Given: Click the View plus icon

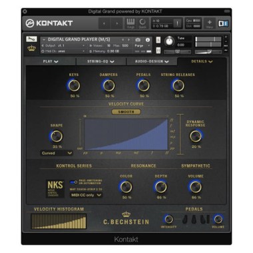Looking at the screenshot, I should pyautogui.click(x=209, y=23).
